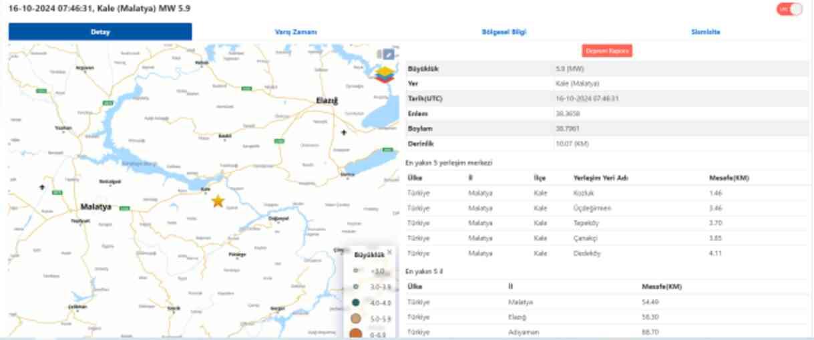Click the airport icon near Elazığ
814x340 pixels.
344,132
